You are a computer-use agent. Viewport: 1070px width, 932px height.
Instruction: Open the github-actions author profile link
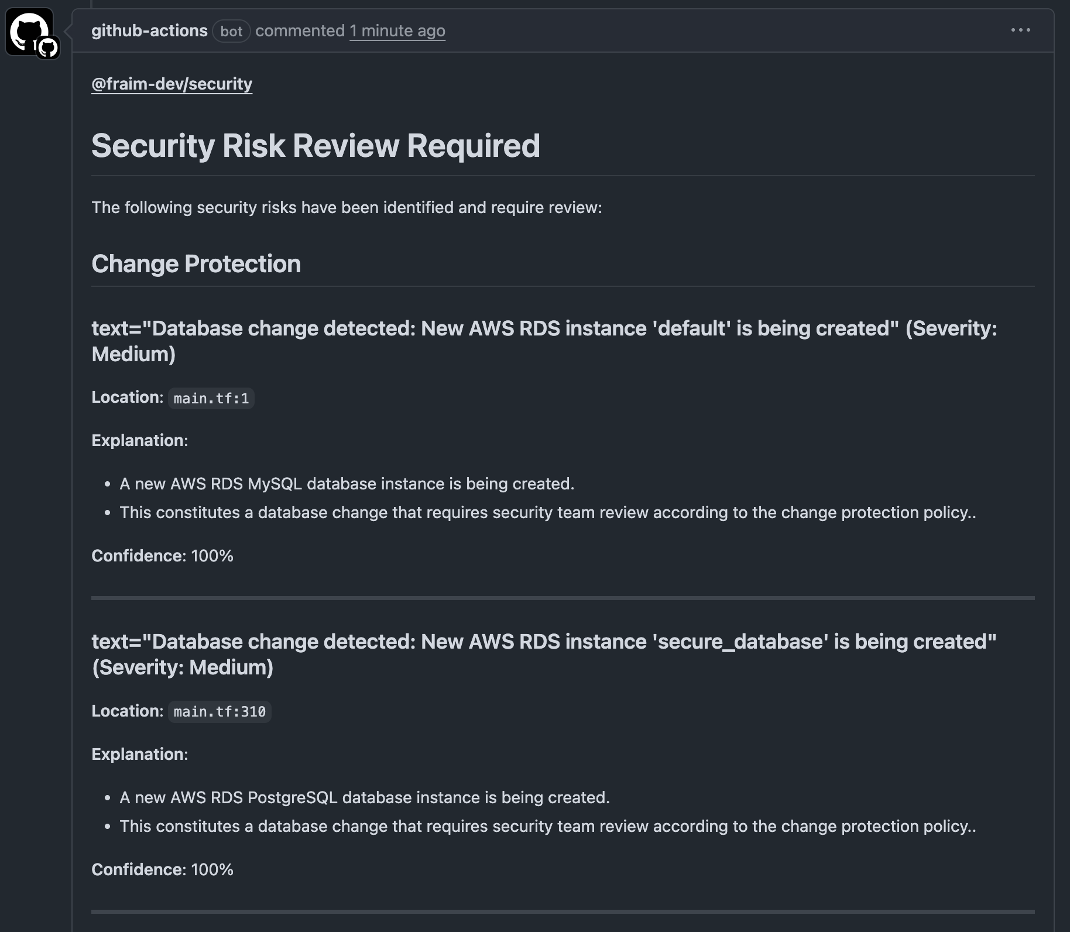pyautogui.click(x=149, y=30)
